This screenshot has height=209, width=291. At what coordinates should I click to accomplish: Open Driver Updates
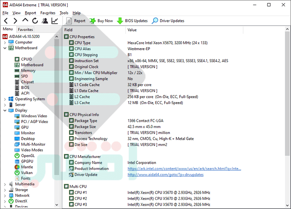168,21
